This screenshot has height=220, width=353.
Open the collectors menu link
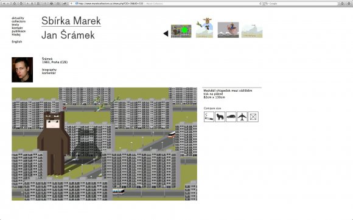coord(18,21)
